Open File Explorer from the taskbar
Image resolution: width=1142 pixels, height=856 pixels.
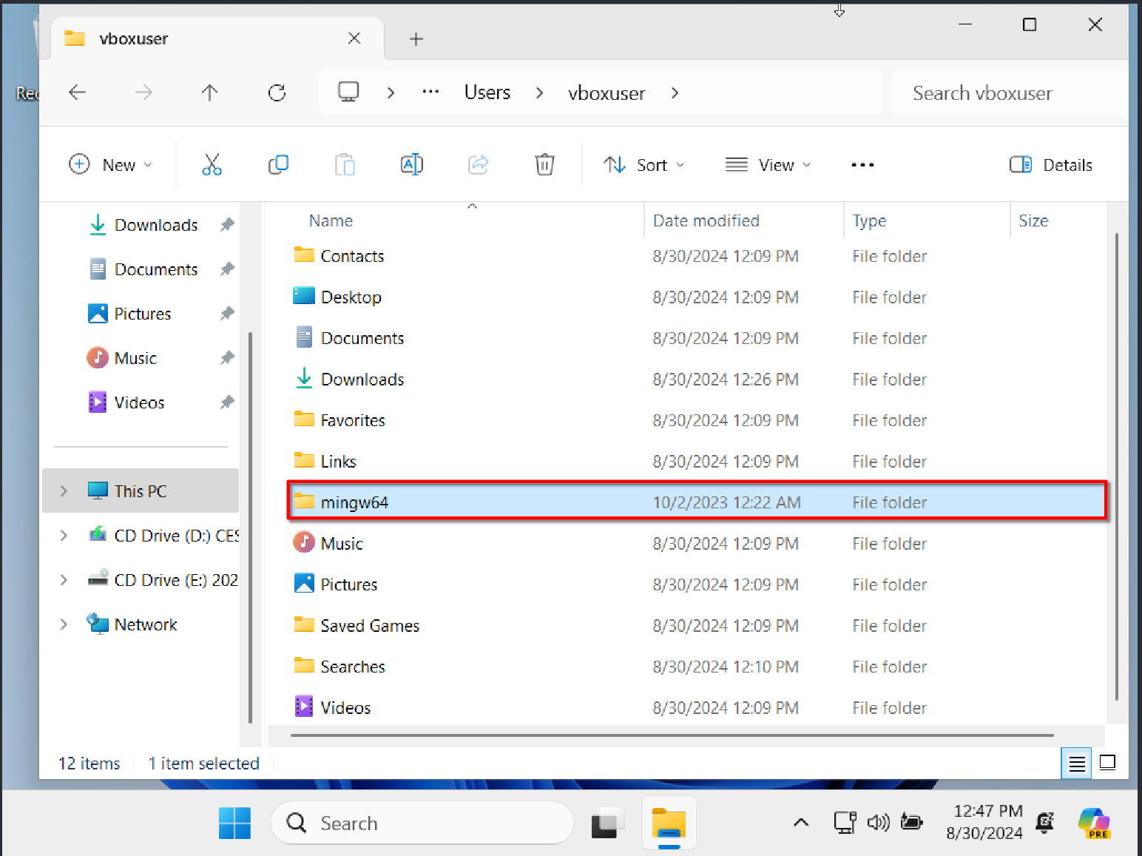669,823
